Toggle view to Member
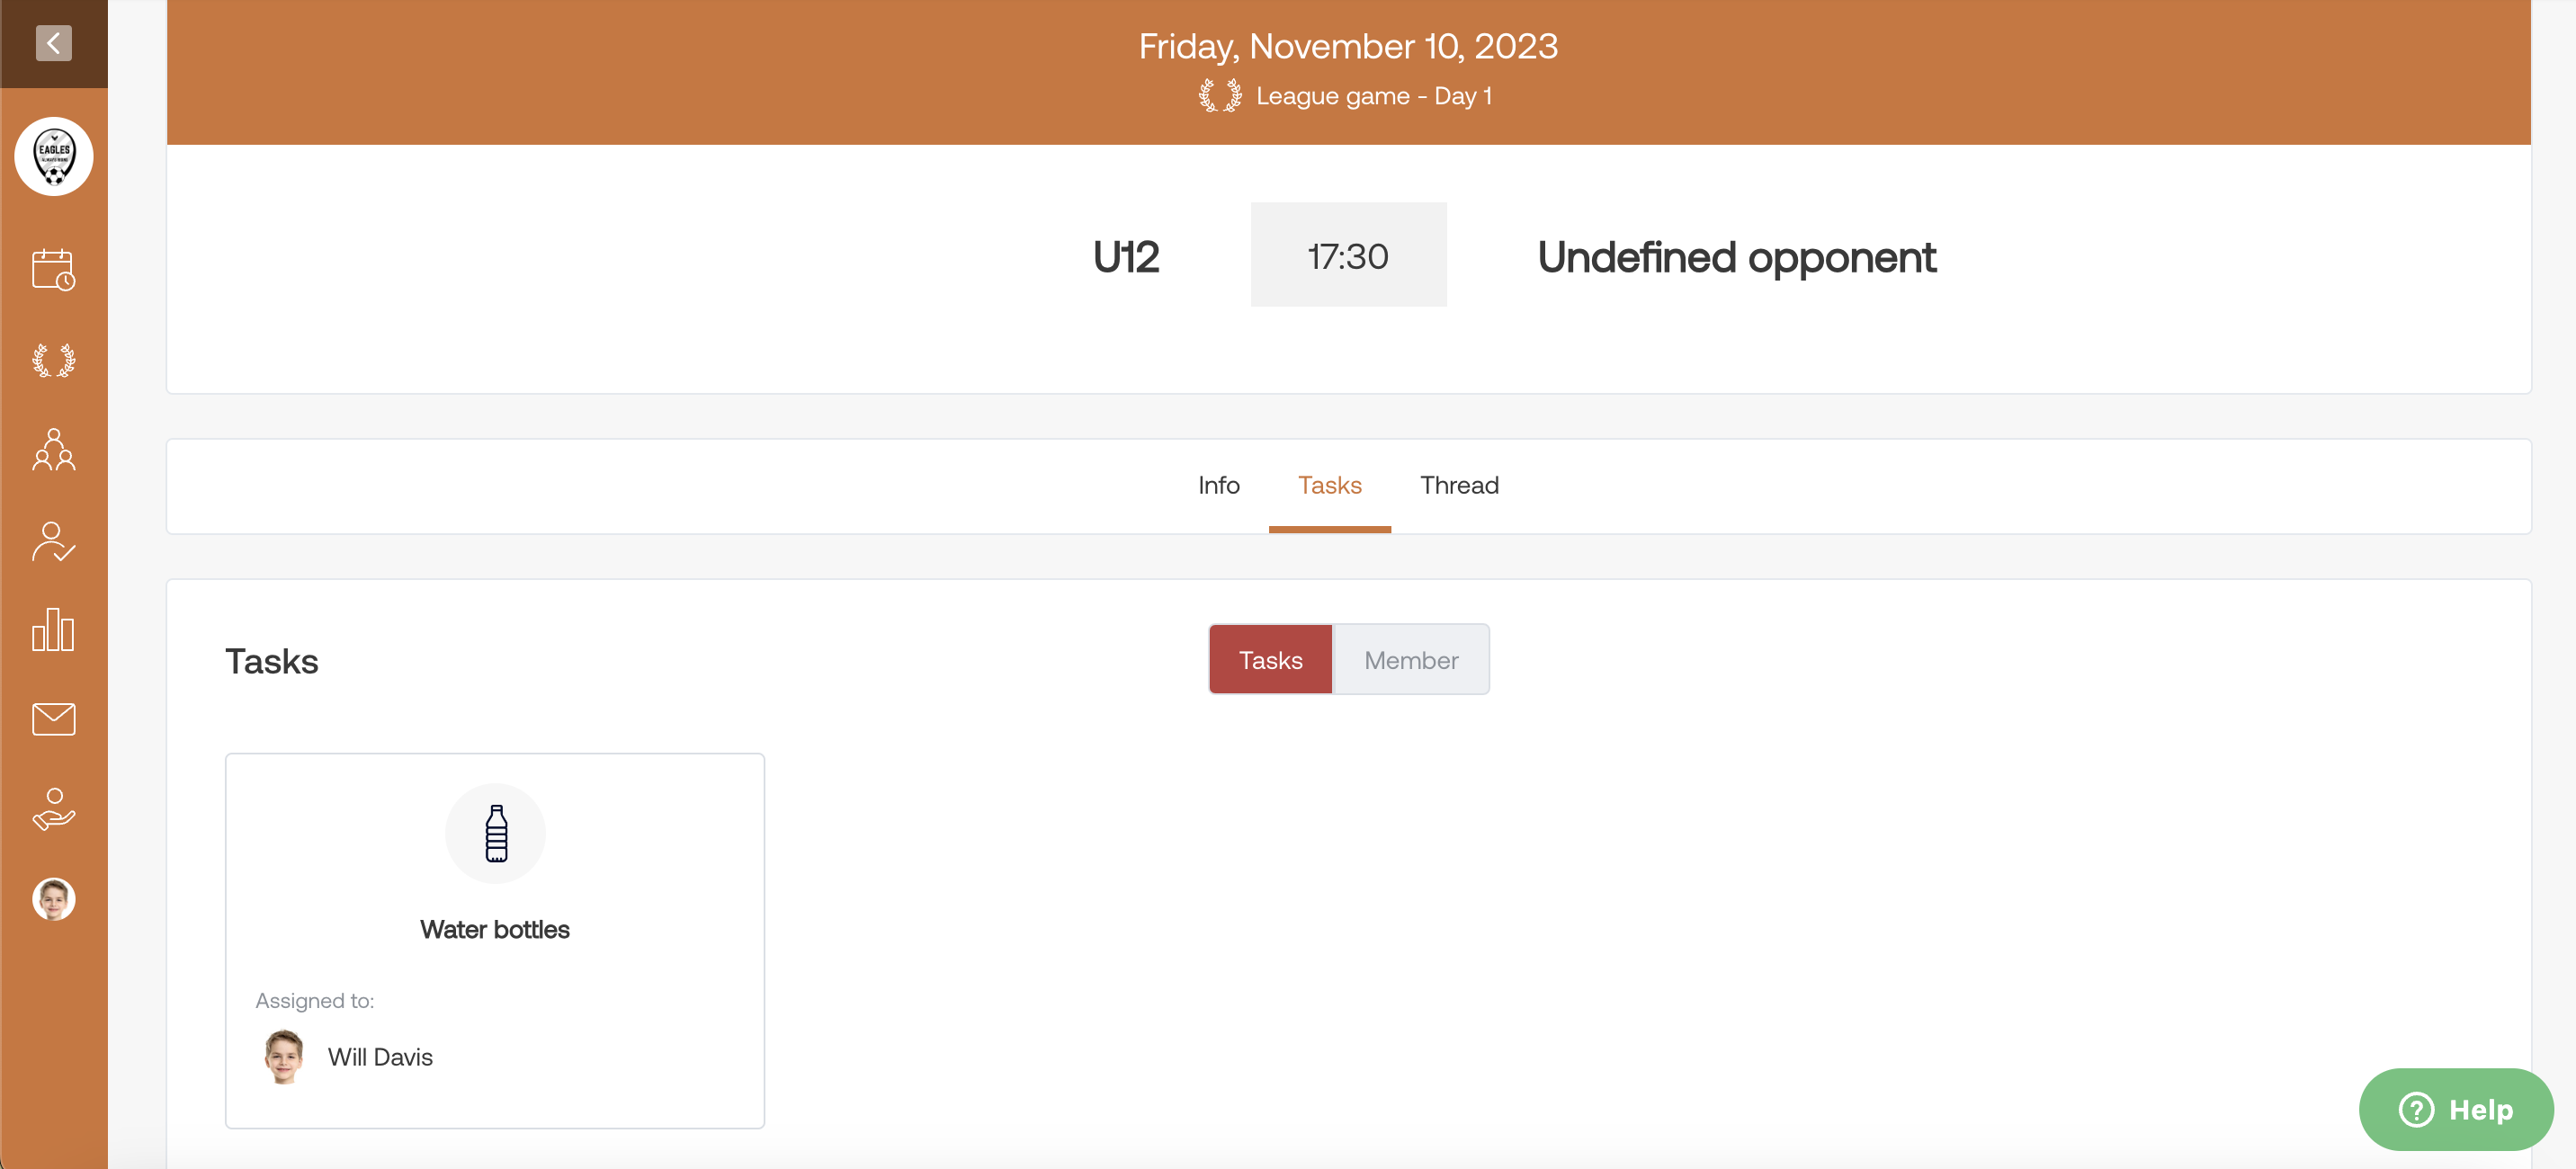Viewport: 2576px width, 1169px height. (1411, 660)
